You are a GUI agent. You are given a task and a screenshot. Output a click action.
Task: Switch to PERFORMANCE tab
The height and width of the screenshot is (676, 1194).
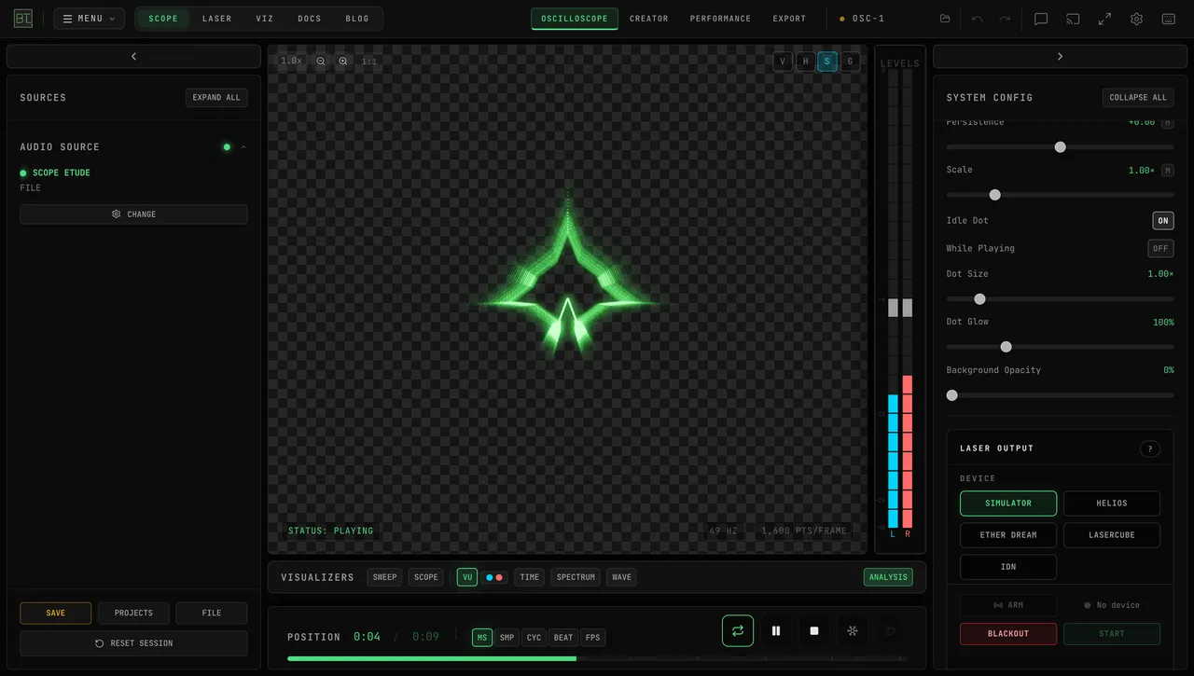point(720,19)
